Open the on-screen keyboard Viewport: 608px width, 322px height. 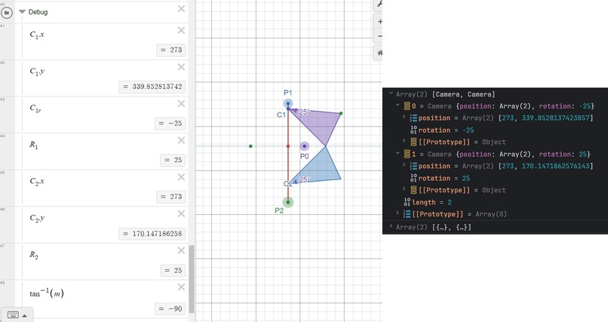point(13,315)
